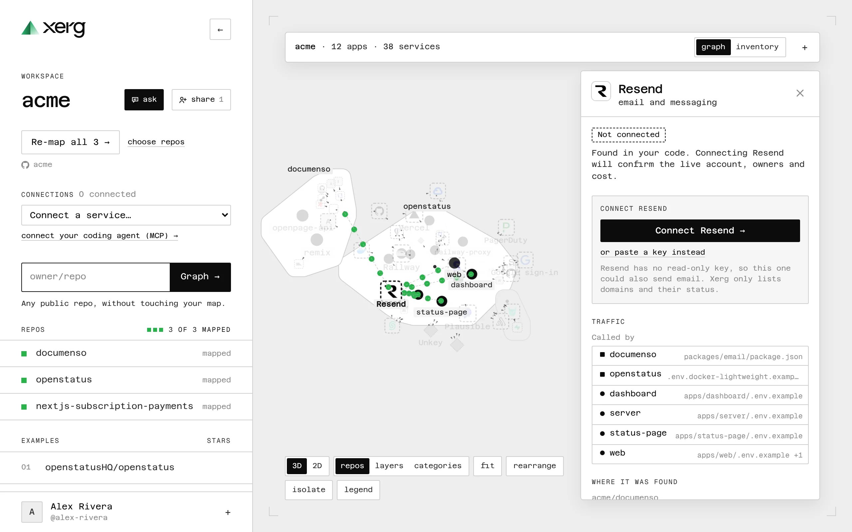Share the acme workspace

click(201, 99)
